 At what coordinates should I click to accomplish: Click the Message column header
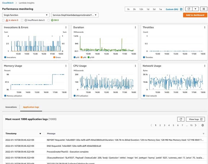(x=51, y=134)
